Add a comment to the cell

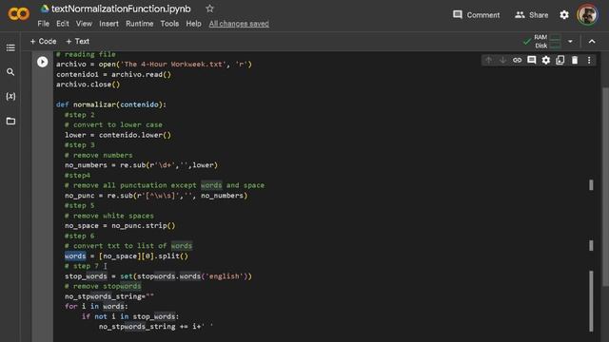tap(531, 60)
